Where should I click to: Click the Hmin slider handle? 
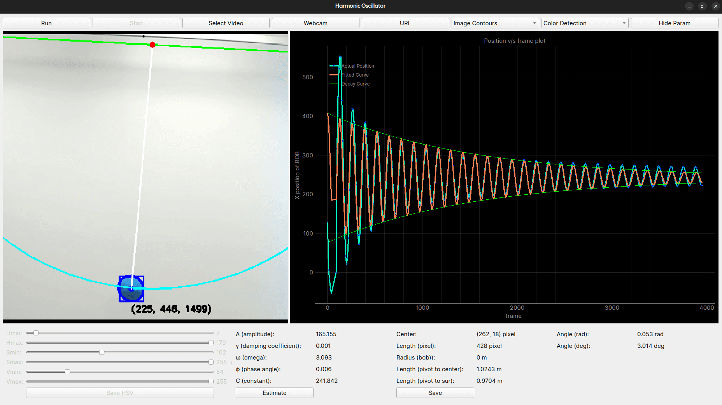[x=36, y=333]
